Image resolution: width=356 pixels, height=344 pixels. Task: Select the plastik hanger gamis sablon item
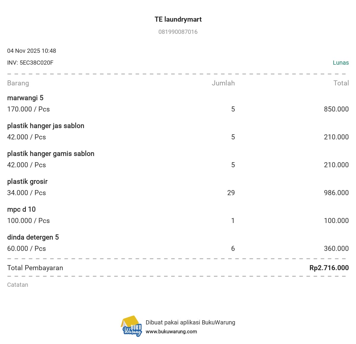(51, 154)
